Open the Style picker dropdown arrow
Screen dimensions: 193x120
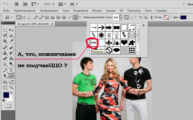pos(170,17)
